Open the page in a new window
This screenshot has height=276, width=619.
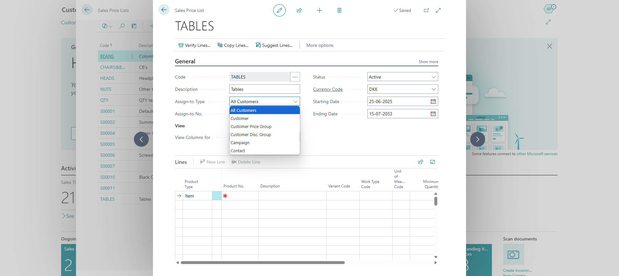[426, 10]
